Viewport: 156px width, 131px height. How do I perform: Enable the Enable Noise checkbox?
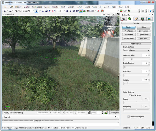pyautogui.click(x=130, y=95)
